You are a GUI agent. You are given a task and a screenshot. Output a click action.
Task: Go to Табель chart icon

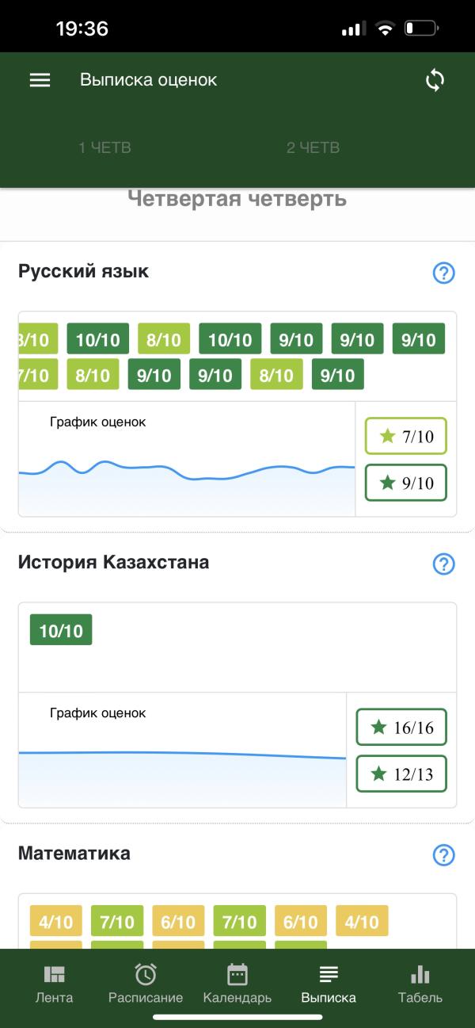(420, 984)
